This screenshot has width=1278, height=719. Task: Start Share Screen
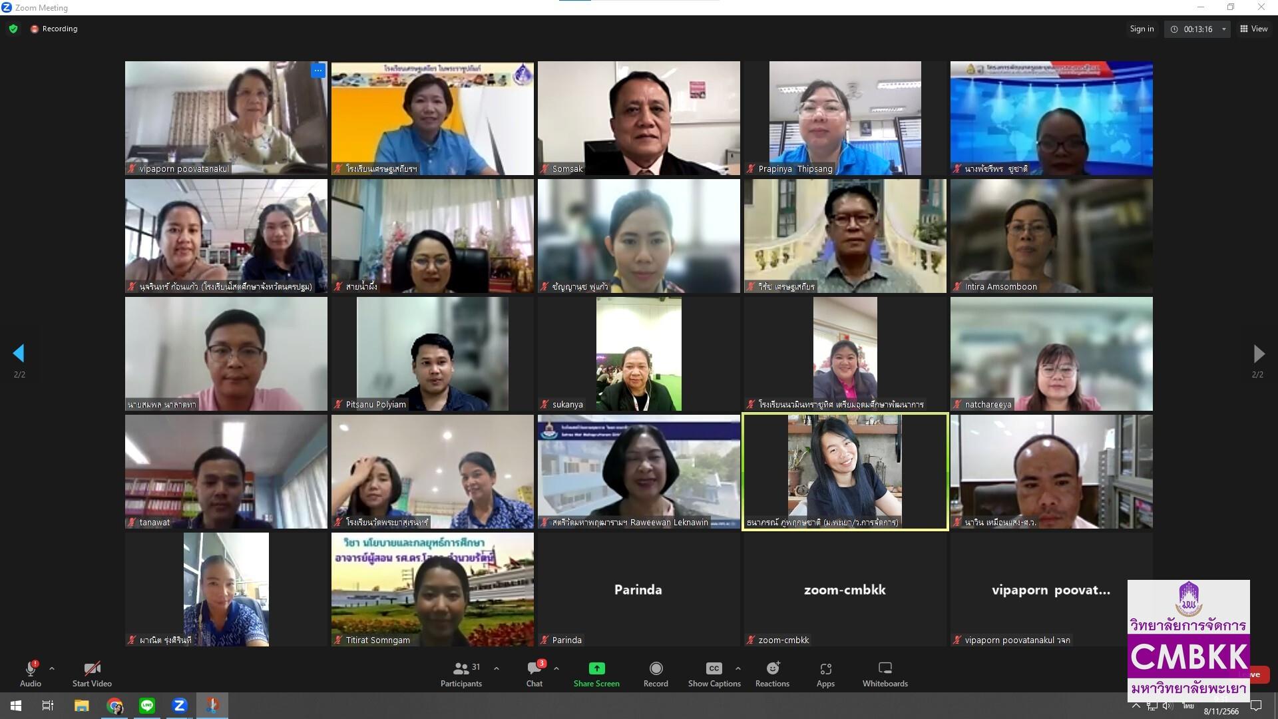pyautogui.click(x=596, y=674)
